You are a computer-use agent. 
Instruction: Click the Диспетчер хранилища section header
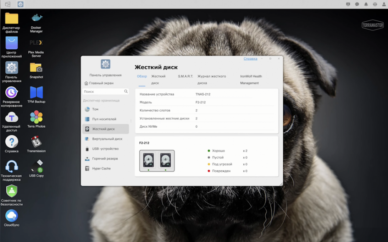(x=101, y=101)
